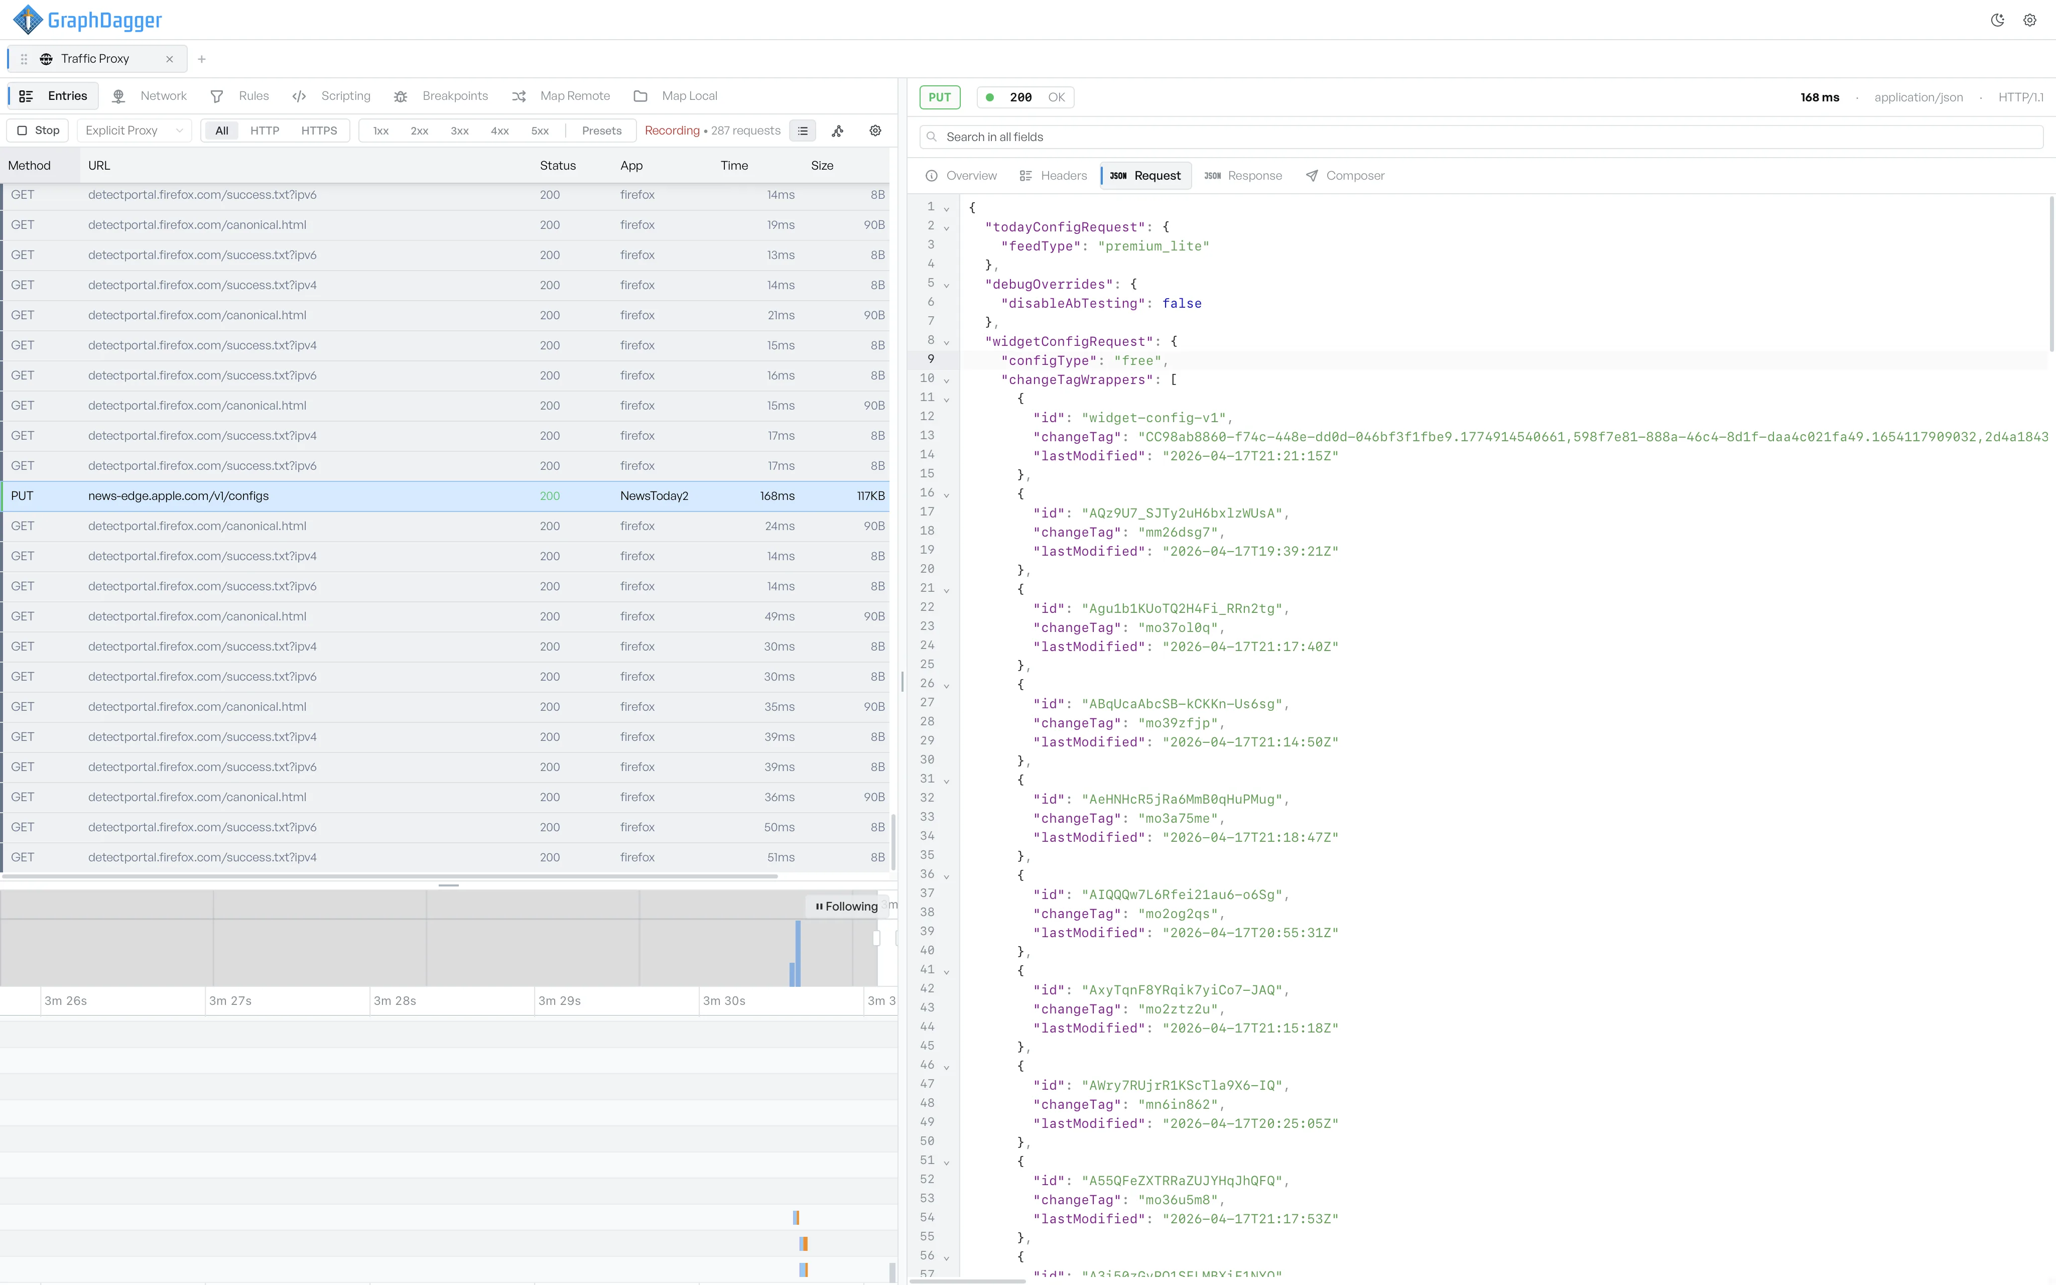Click the splitter handle above the timeline
The image size is (2056, 1285).
[x=449, y=885]
